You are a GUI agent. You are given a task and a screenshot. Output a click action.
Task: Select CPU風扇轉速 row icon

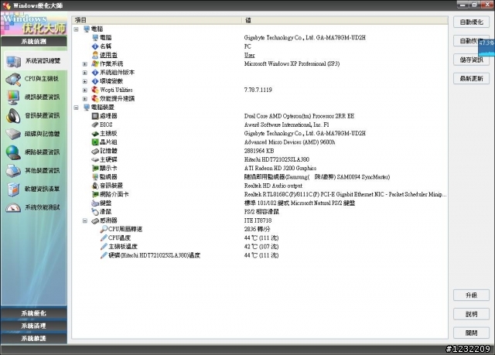coord(104,229)
